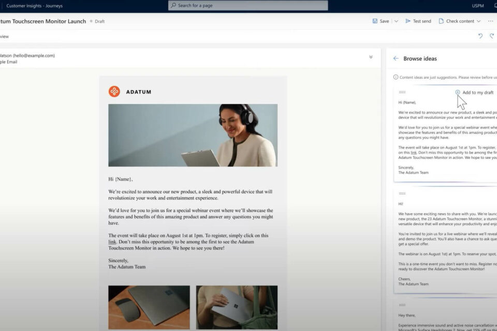Click the Search for a page field
This screenshot has width=497, height=331.
[248, 6]
